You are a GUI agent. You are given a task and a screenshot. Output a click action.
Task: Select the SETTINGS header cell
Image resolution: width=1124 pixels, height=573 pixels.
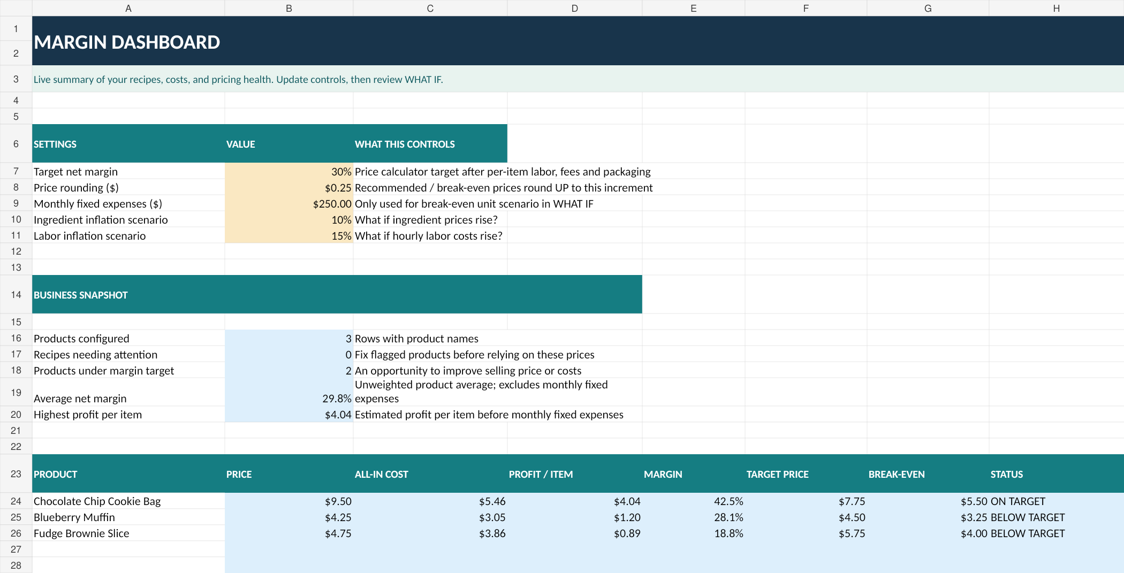(x=128, y=144)
